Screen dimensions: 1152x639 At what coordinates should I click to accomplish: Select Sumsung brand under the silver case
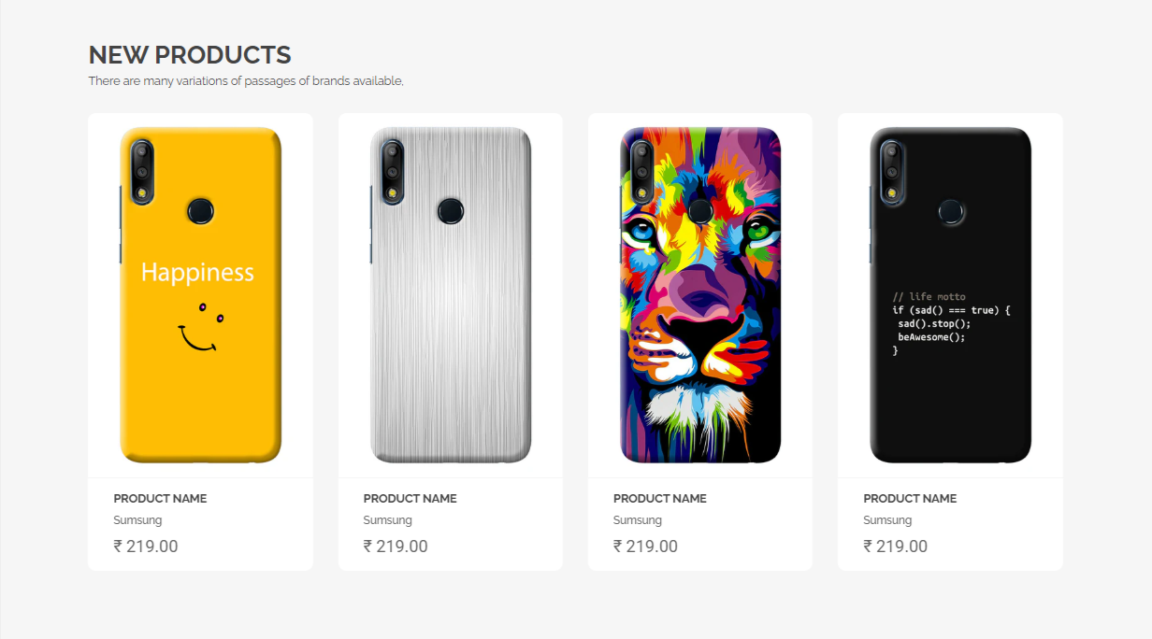tap(387, 520)
